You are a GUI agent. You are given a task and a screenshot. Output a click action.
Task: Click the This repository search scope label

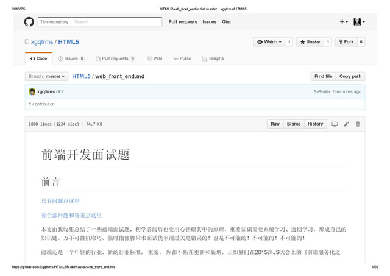[54, 22]
